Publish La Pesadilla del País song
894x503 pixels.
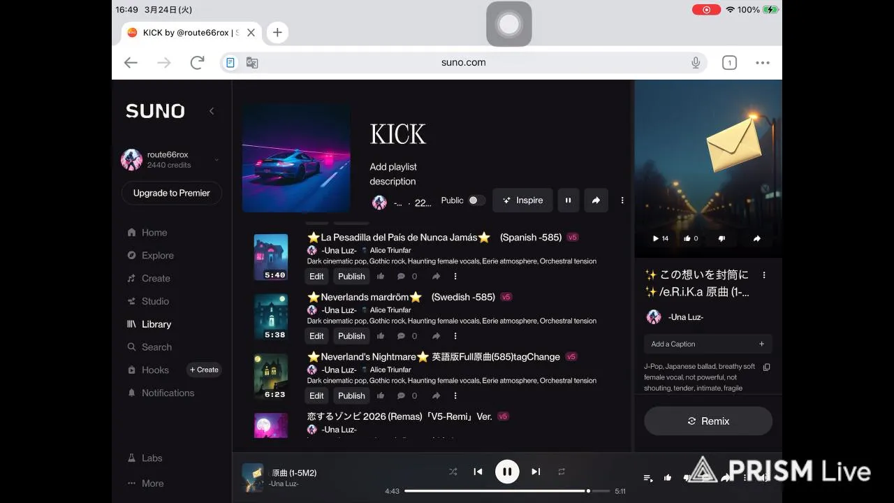351,277
